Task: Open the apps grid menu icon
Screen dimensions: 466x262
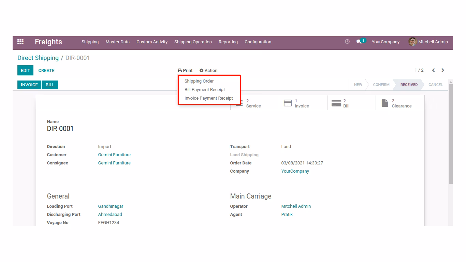Action: tap(20, 42)
